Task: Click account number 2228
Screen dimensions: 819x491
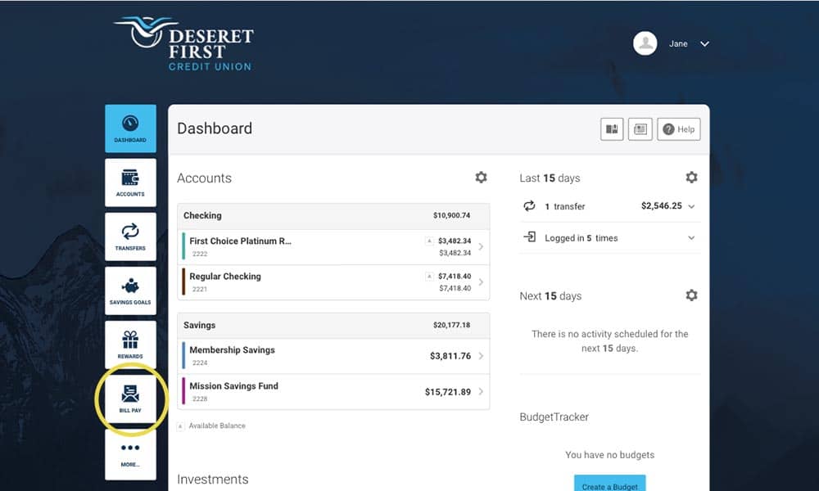Action: pyautogui.click(x=200, y=399)
